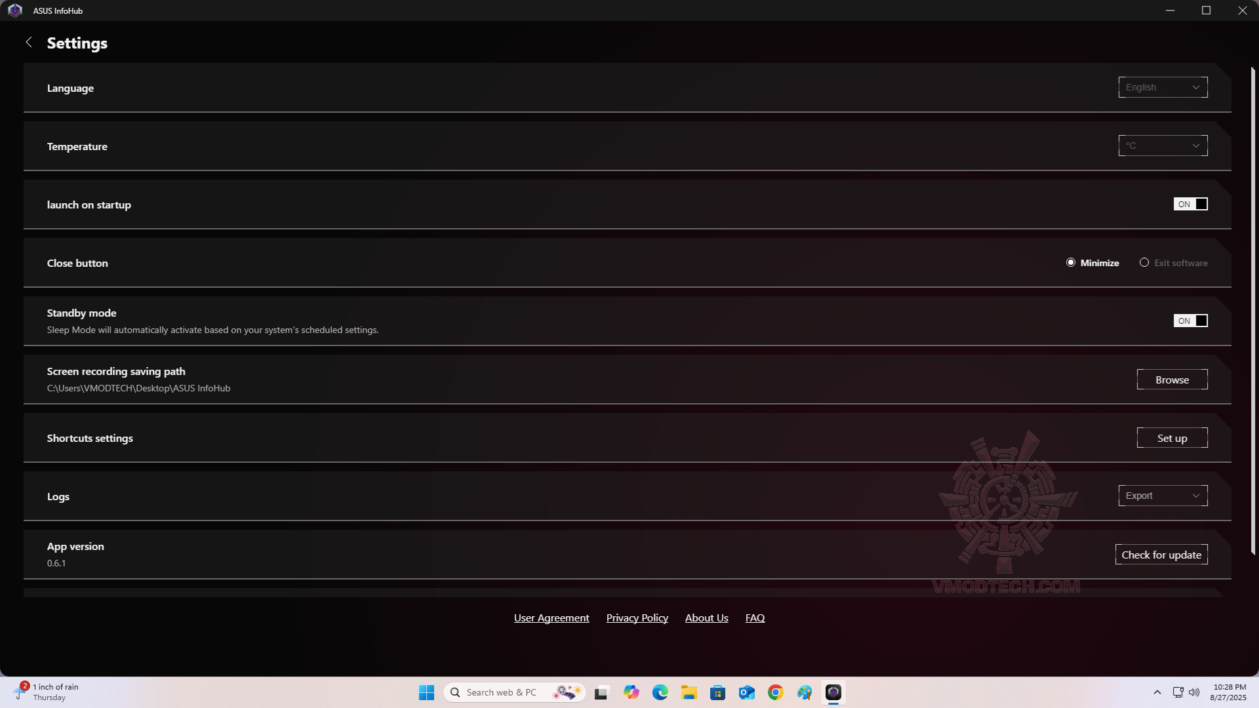Click Browse for the recording path
This screenshot has height=708, width=1259.
[1172, 380]
